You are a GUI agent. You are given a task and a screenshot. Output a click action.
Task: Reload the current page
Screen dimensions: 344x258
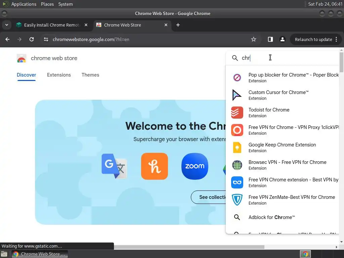pos(32,39)
